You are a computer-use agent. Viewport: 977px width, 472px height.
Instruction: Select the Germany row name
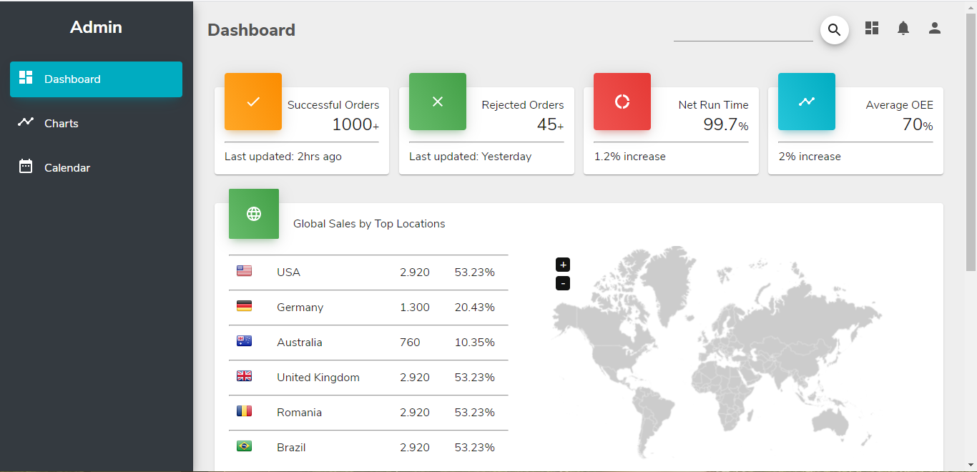tap(300, 308)
